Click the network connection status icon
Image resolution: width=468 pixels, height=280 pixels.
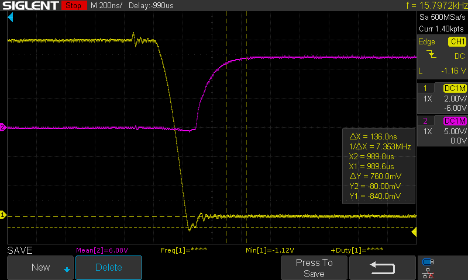coord(428,272)
